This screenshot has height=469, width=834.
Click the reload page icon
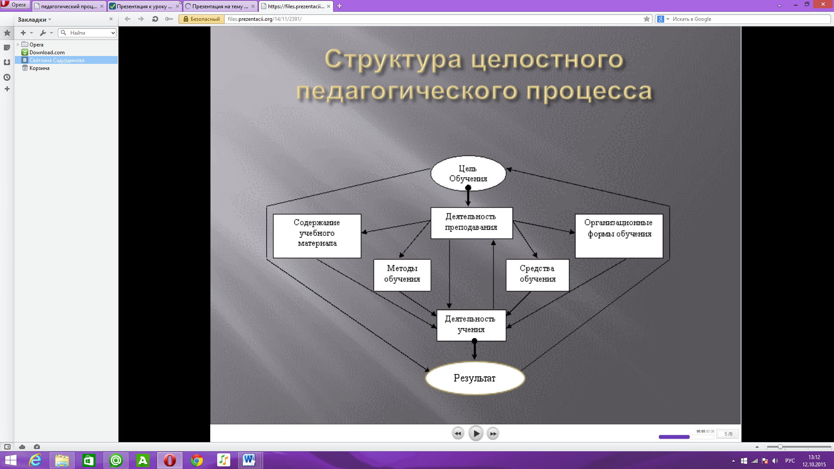[x=155, y=19]
